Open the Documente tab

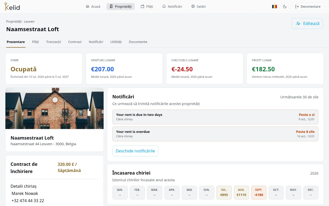pos(138,42)
